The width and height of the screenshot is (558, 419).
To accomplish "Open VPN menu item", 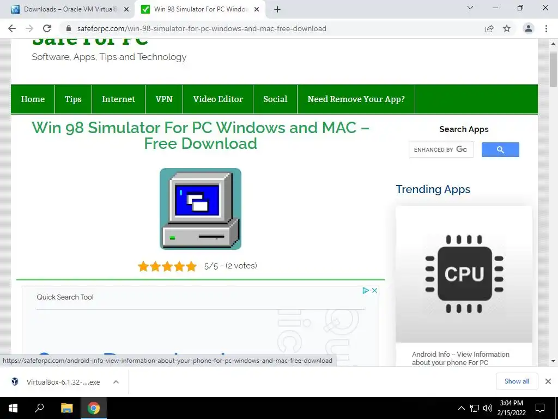I will 164,99.
